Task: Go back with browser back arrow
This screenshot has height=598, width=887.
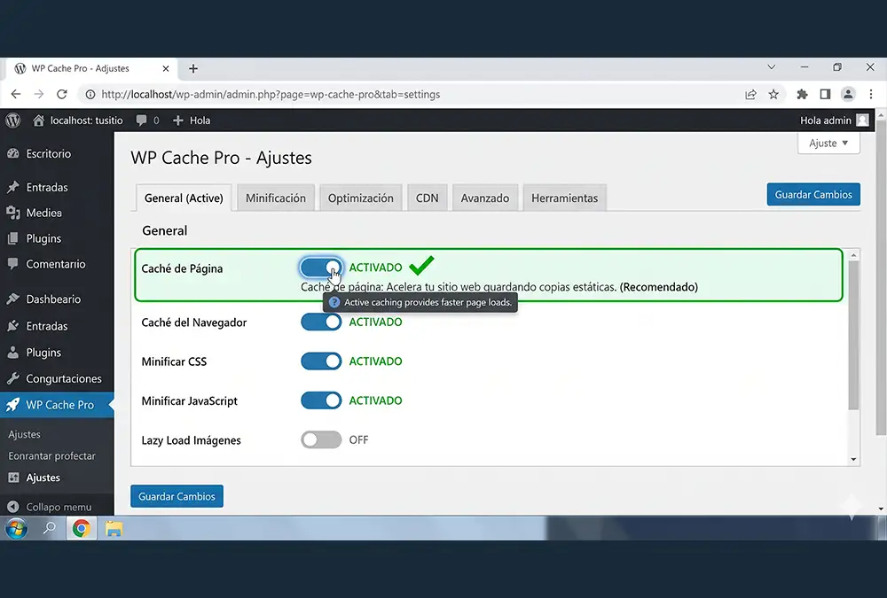Action: (16, 95)
